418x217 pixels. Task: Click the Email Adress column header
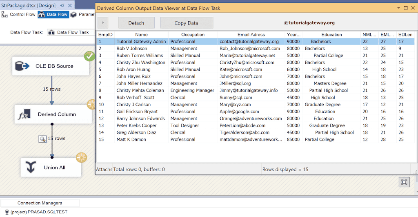(251, 34)
